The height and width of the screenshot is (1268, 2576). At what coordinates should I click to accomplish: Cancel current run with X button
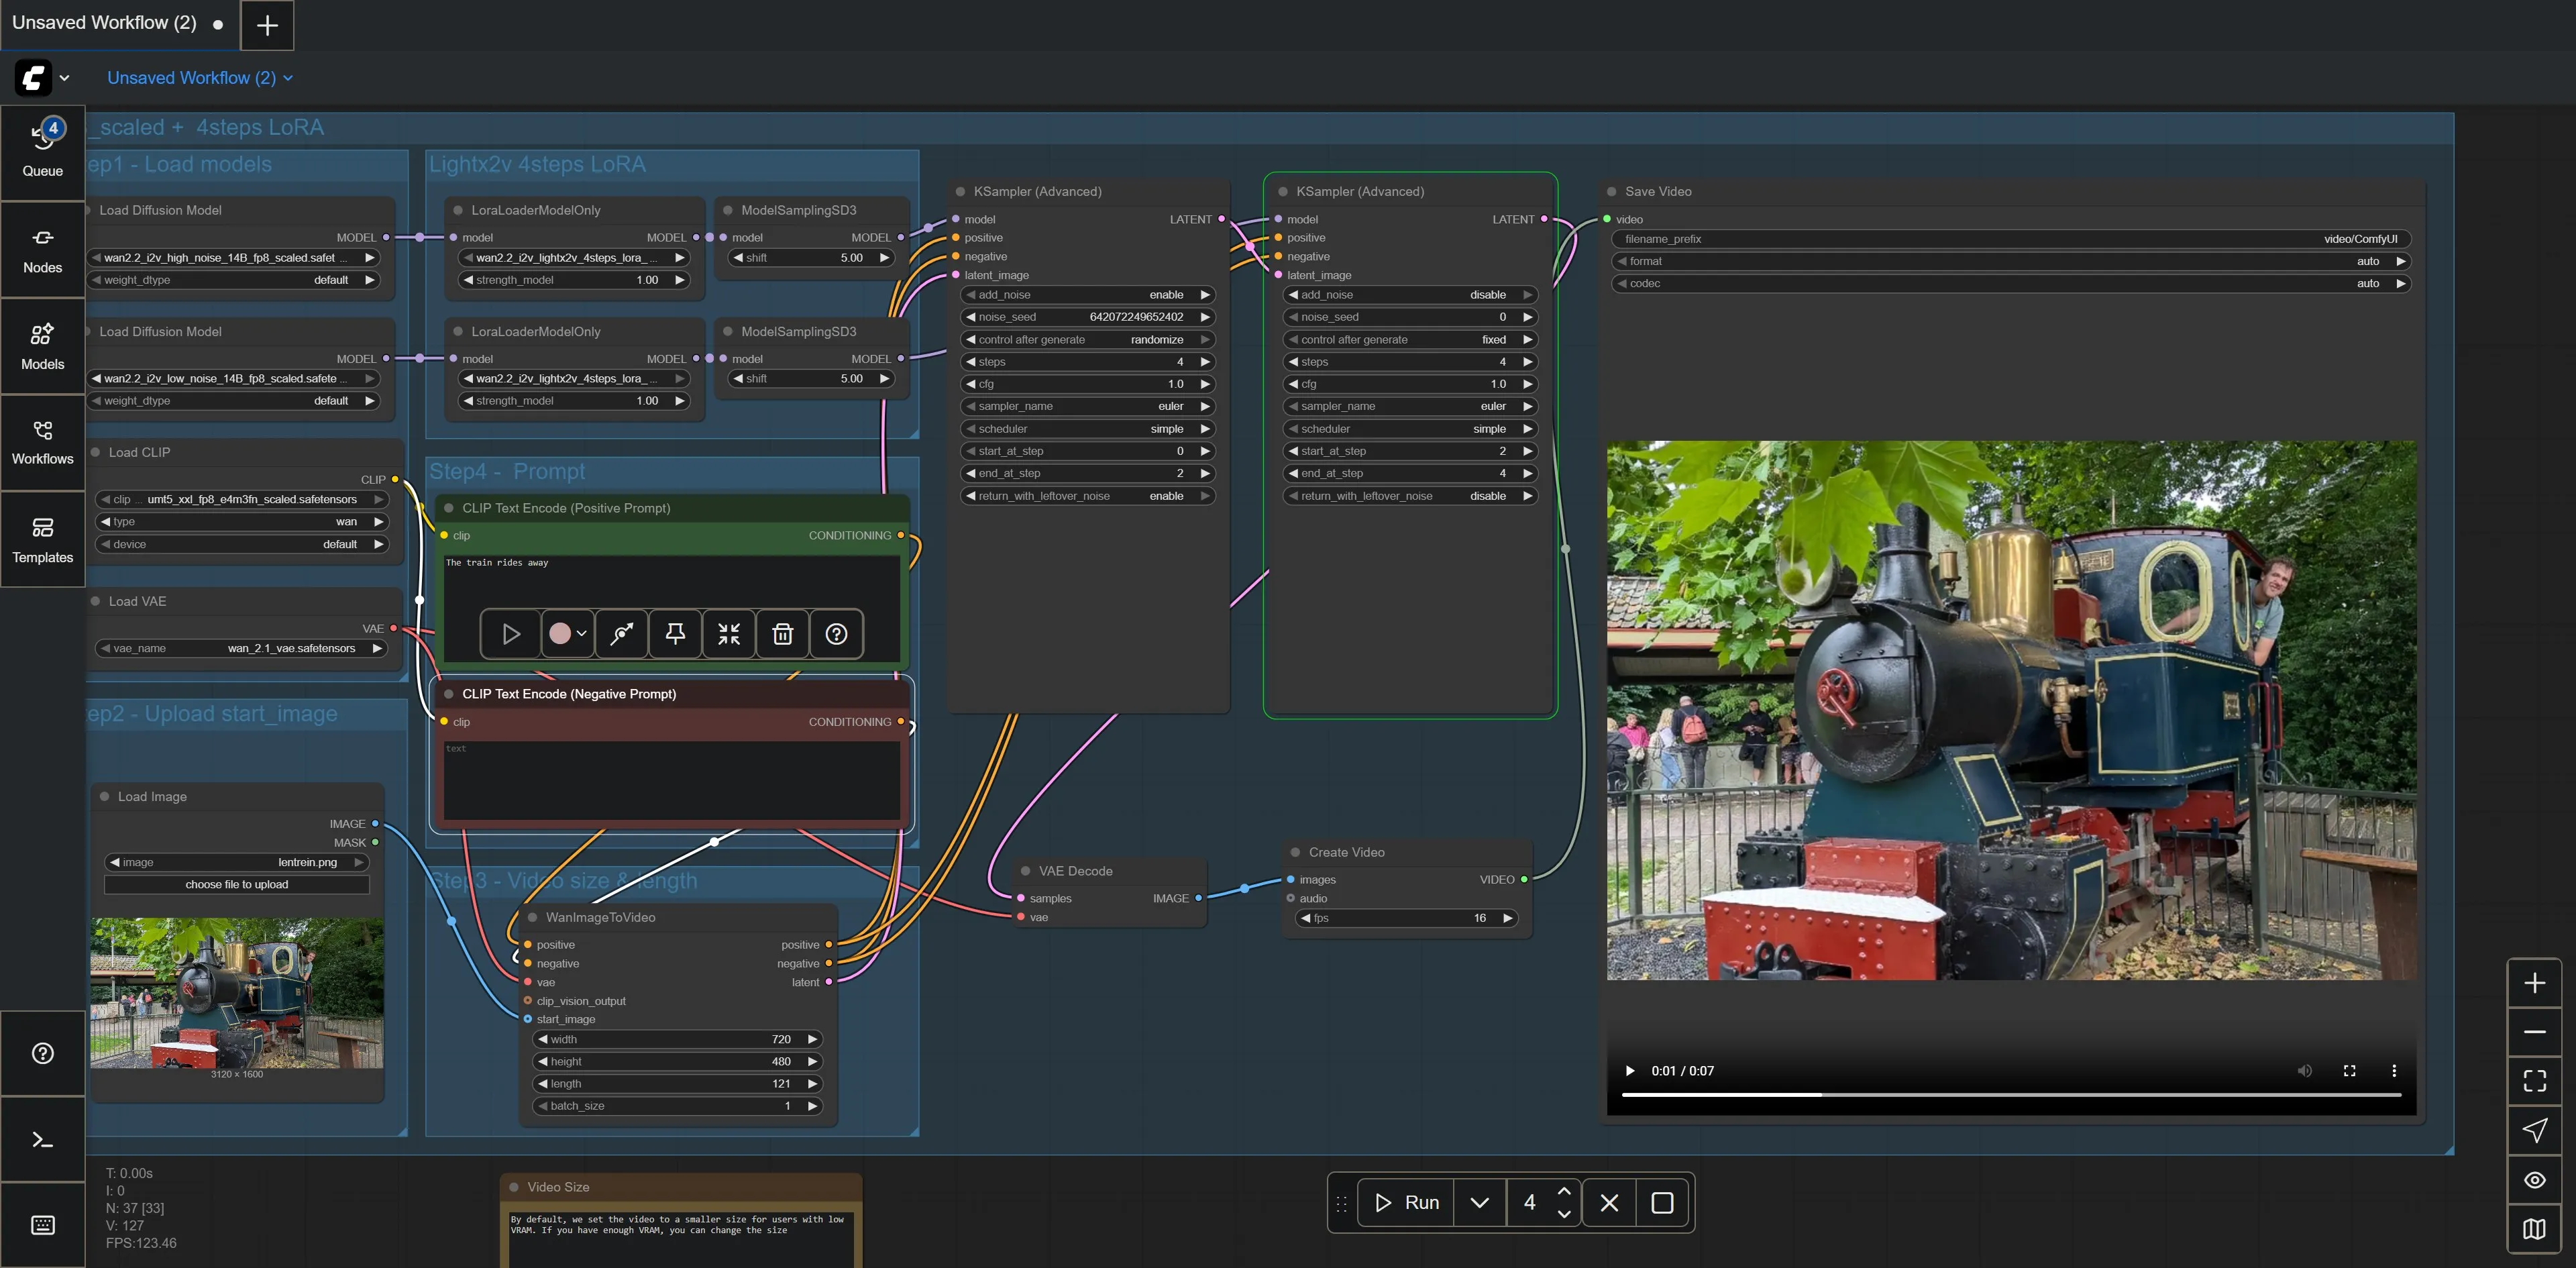pyautogui.click(x=1609, y=1203)
